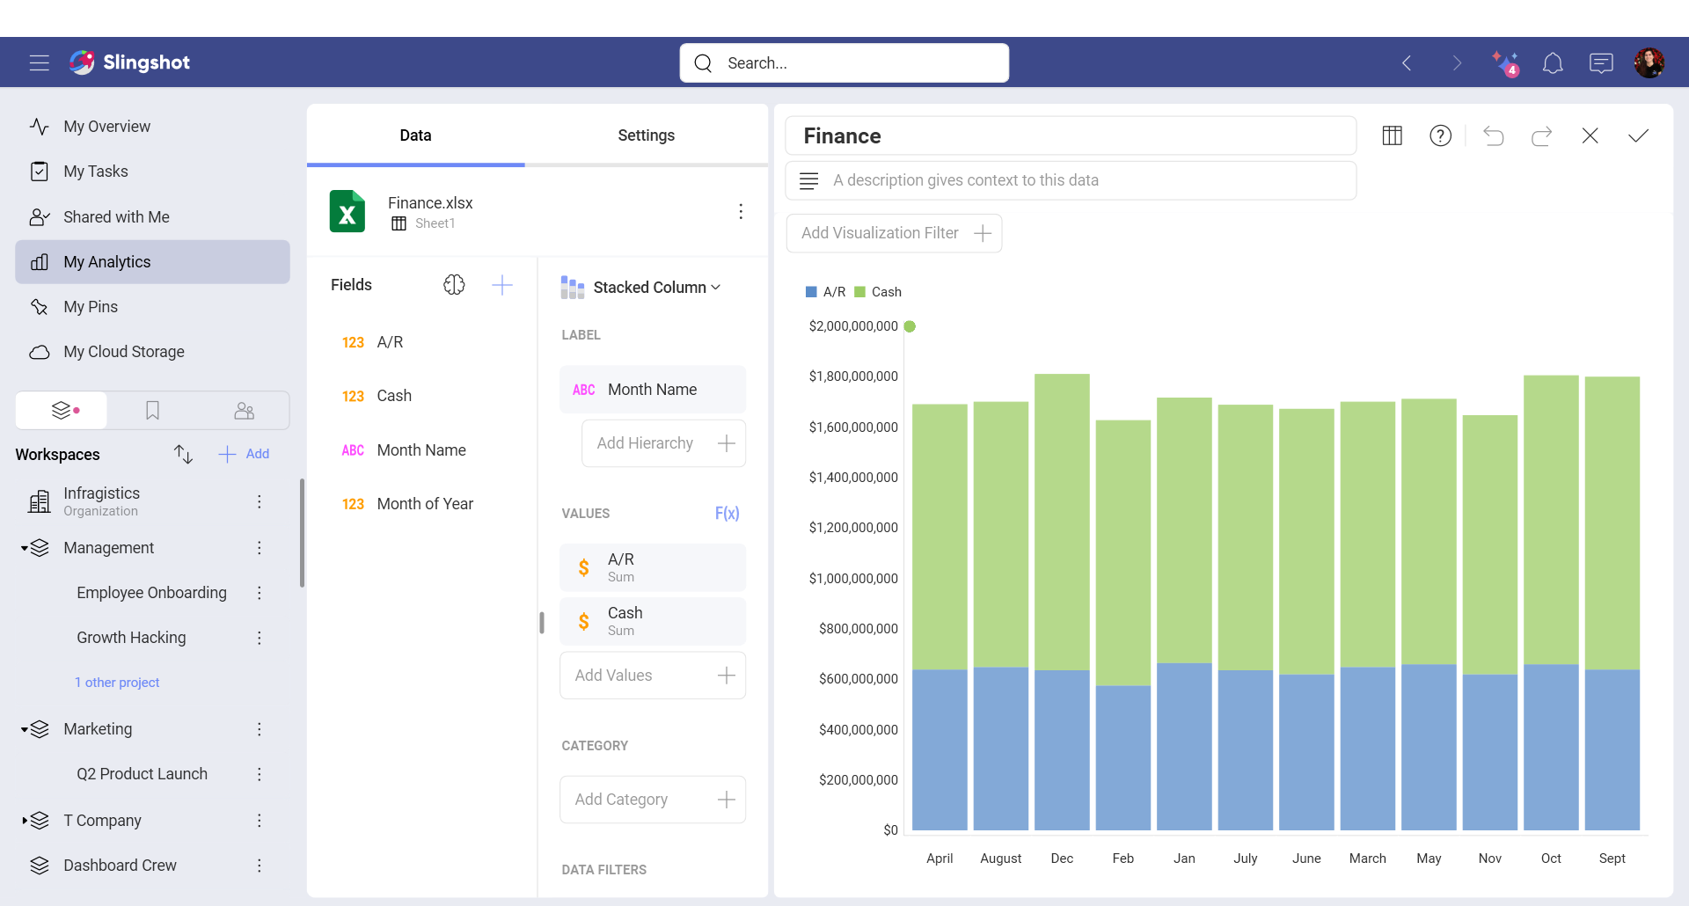Viewport: 1689px width, 906px height.
Task: Open the A/R Sum value item
Action: pos(653,567)
